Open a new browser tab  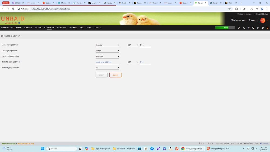click(x=241, y=3)
